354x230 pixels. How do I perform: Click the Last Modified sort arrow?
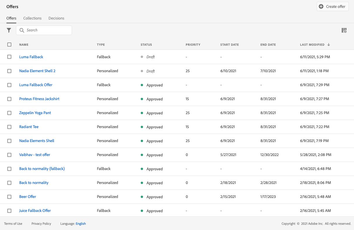point(329,45)
